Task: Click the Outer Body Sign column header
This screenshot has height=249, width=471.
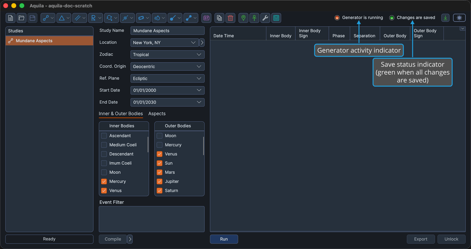Action: coord(427,33)
